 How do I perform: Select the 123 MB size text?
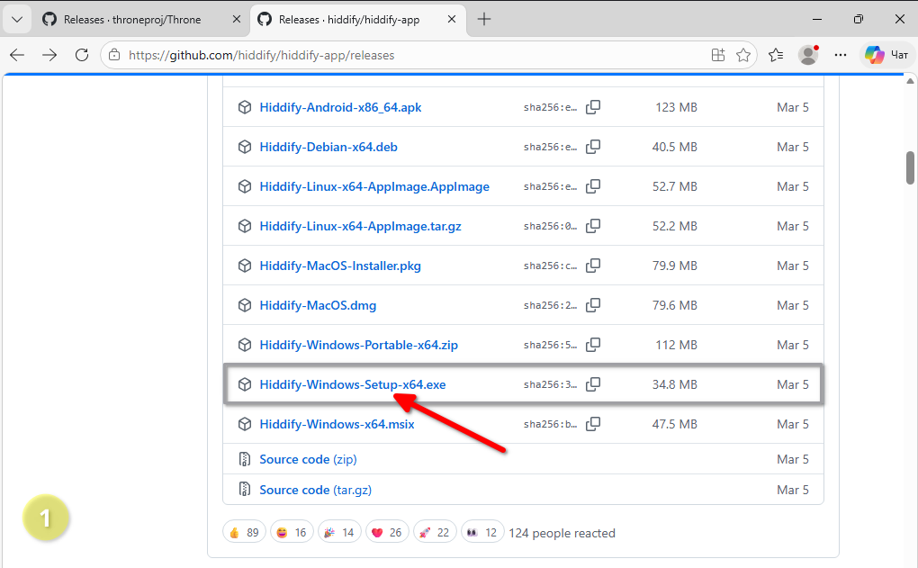click(676, 107)
